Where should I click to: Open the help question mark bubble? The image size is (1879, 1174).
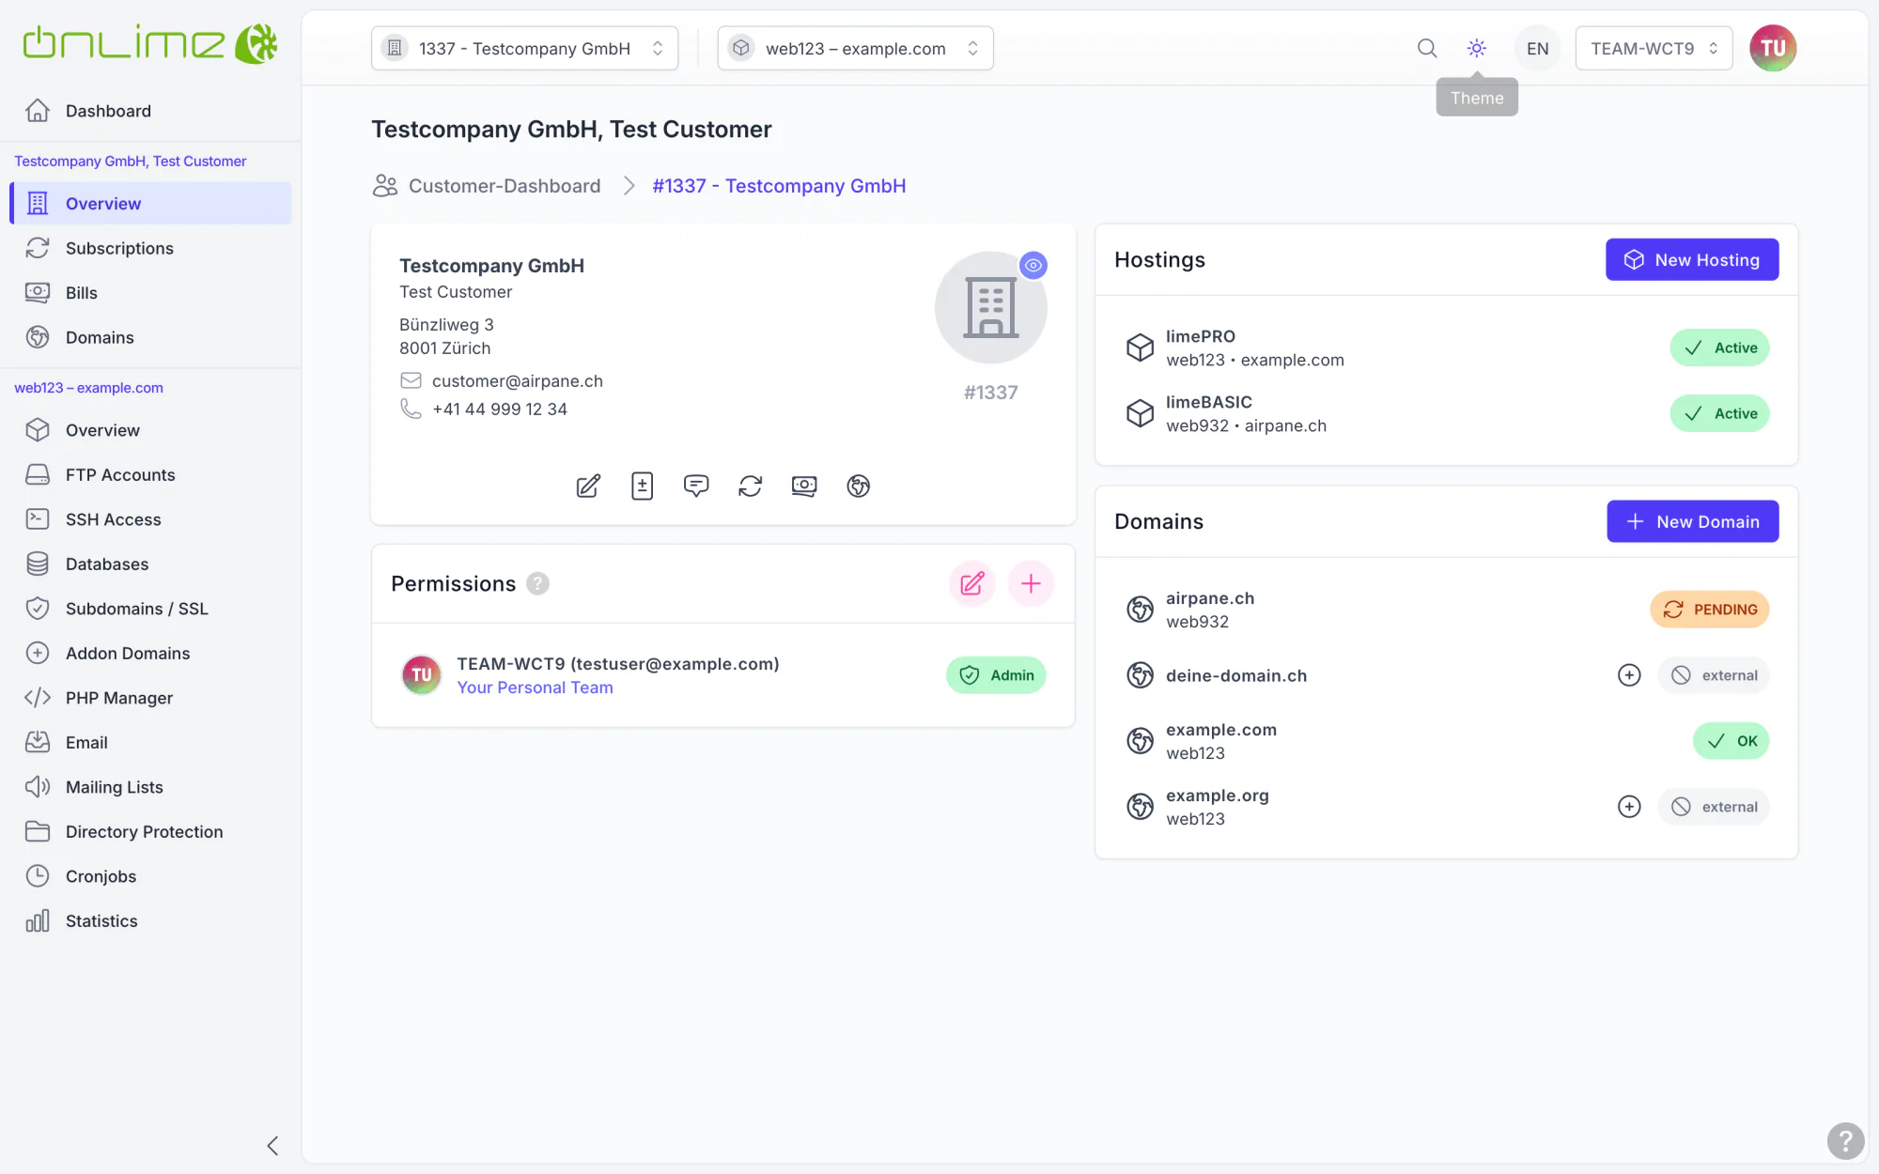(x=1845, y=1141)
